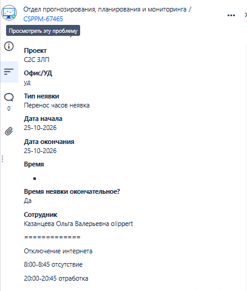This screenshot has width=247, height=291.
Task: Click the comment count '0'
Action: (8, 109)
